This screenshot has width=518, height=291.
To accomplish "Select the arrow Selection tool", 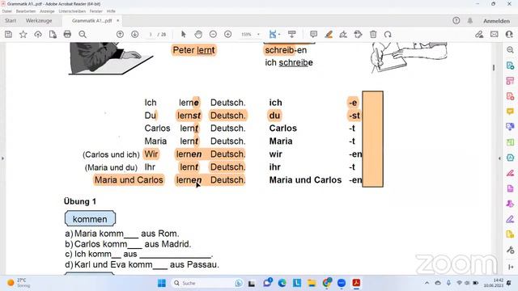I will [184, 34].
